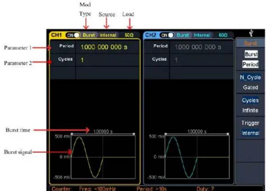Click CH2 burst time 1.00000 s marker
This screenshot has width=266, height=191.
point(197,132)
